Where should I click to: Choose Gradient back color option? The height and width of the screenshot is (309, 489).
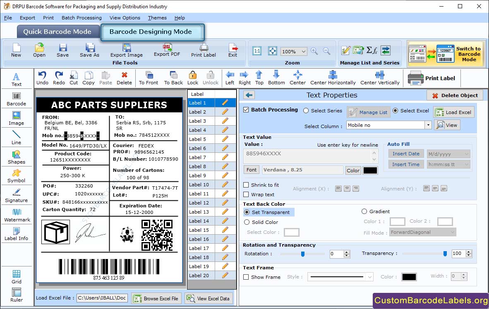364,212
